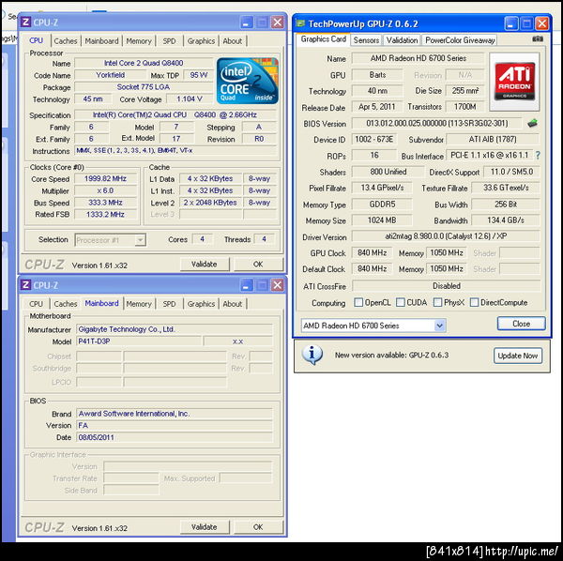Image resolution: width=563 pixels, height=561 pixels.
Task: Click the Memory Type GDDR5 value
Action: click(382, 205)
